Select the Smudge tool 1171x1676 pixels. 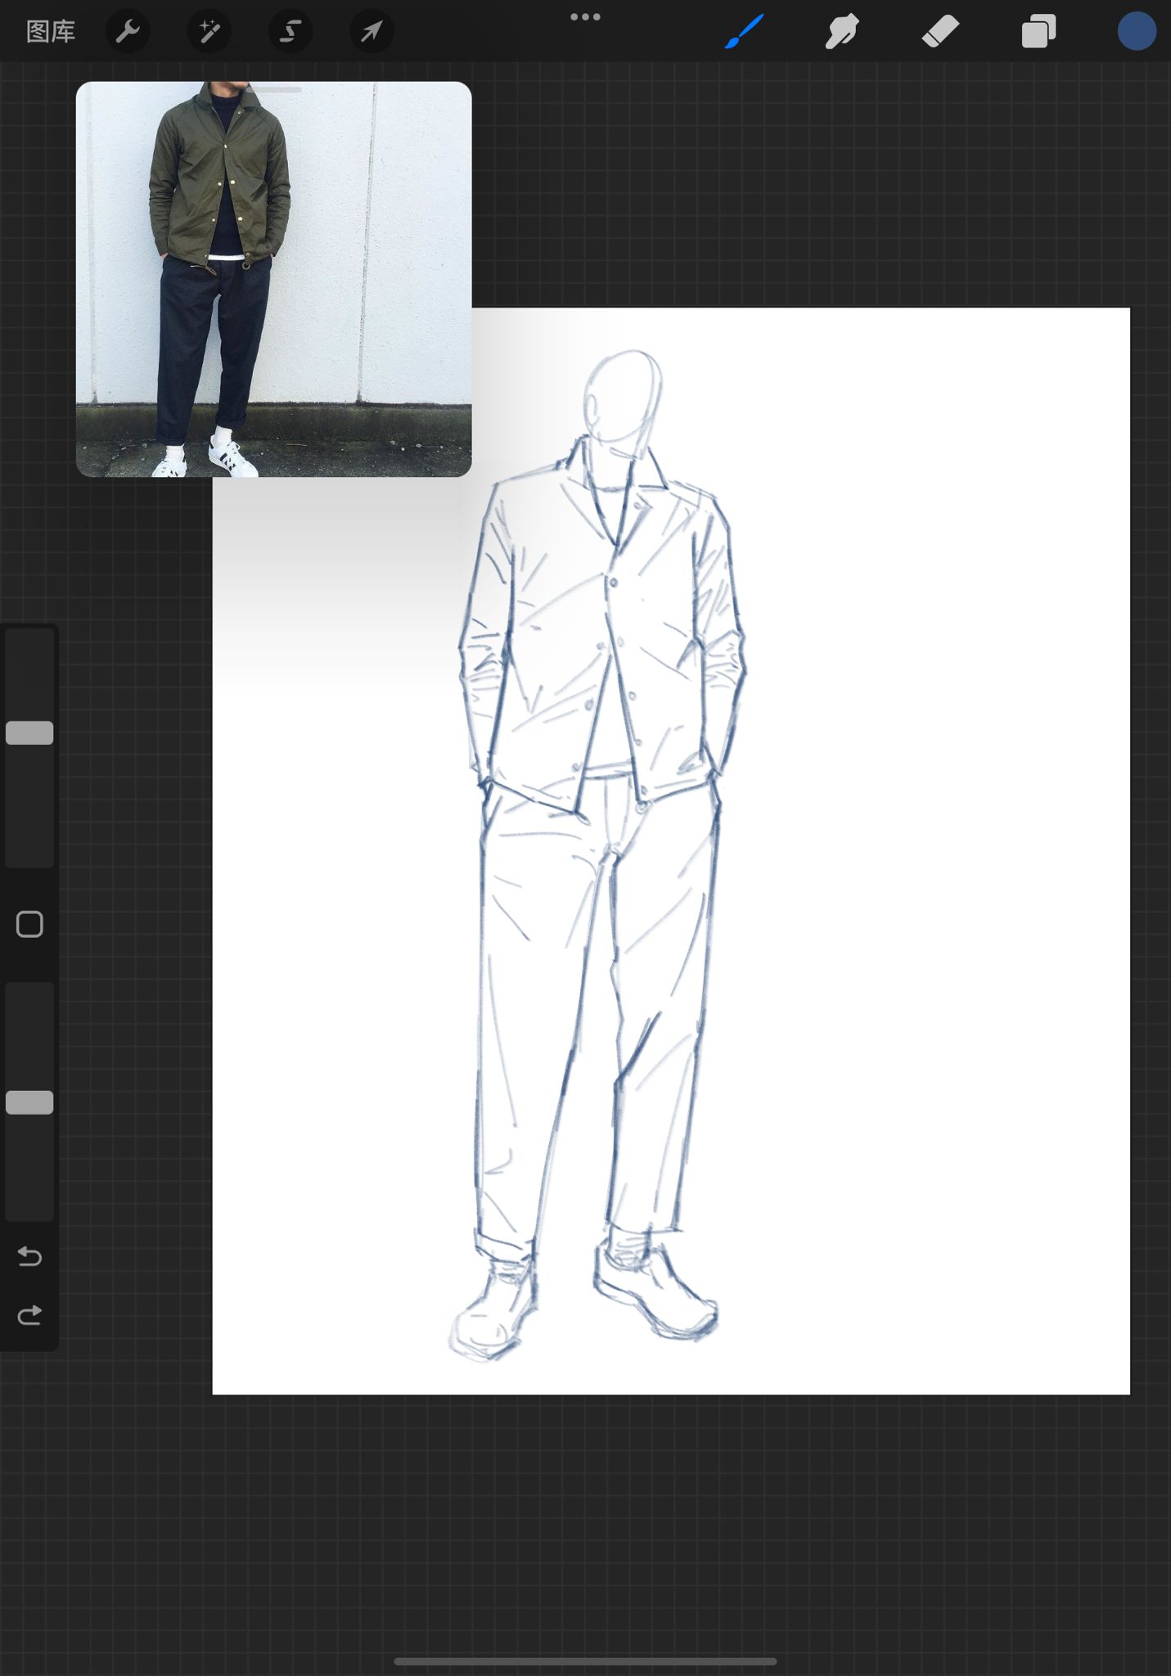(842, 32)
